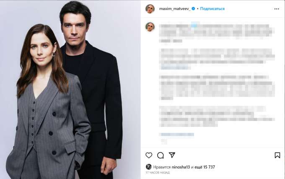
Task: Open the profile avatar in the post header
Action: 150,8
